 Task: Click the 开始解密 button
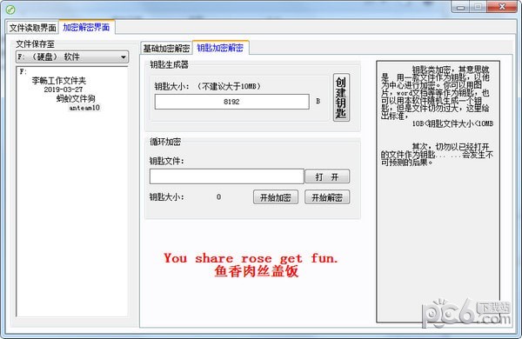[327, 197]
